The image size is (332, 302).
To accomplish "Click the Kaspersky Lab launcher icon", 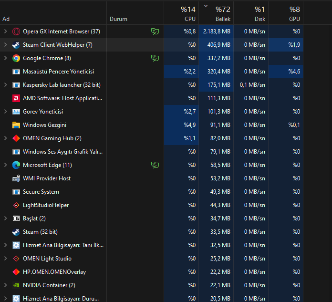I will (x=16, y=85).
